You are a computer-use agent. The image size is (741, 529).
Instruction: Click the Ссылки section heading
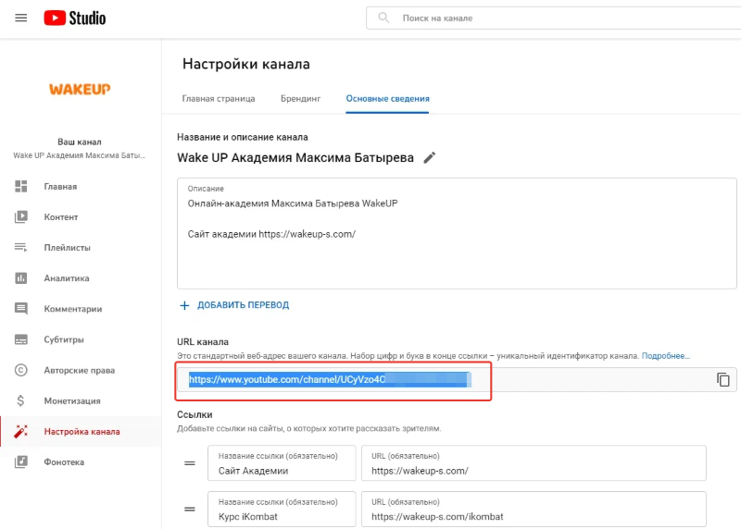click(x=195, y=414)
